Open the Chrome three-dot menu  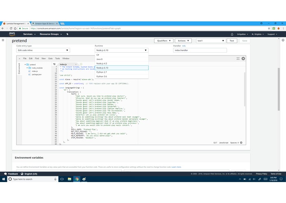[x=283, y=28]
